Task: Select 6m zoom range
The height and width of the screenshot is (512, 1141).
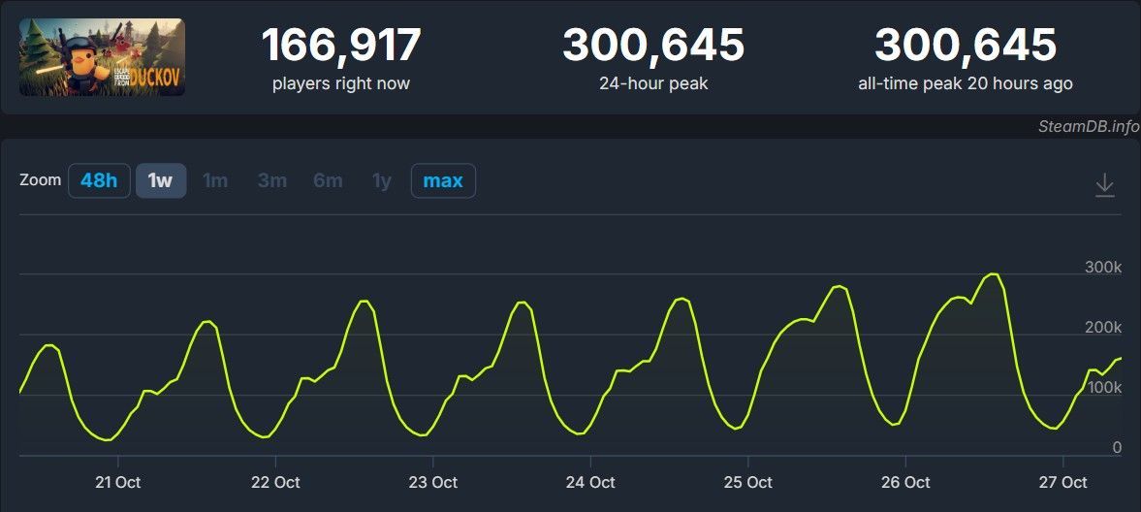Action: point(328,180)
